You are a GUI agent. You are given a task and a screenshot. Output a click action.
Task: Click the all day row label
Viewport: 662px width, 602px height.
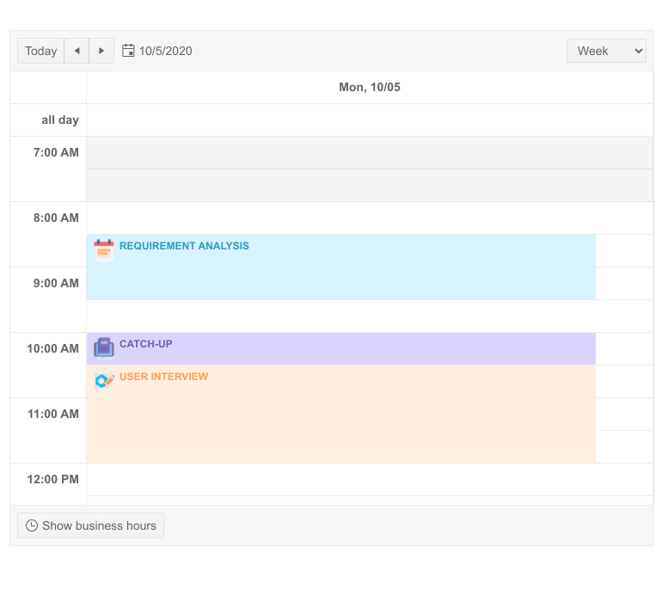click(x=60, y=120)
